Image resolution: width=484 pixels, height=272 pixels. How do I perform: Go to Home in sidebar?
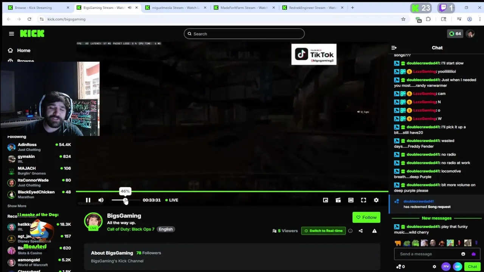click(23, 50)
